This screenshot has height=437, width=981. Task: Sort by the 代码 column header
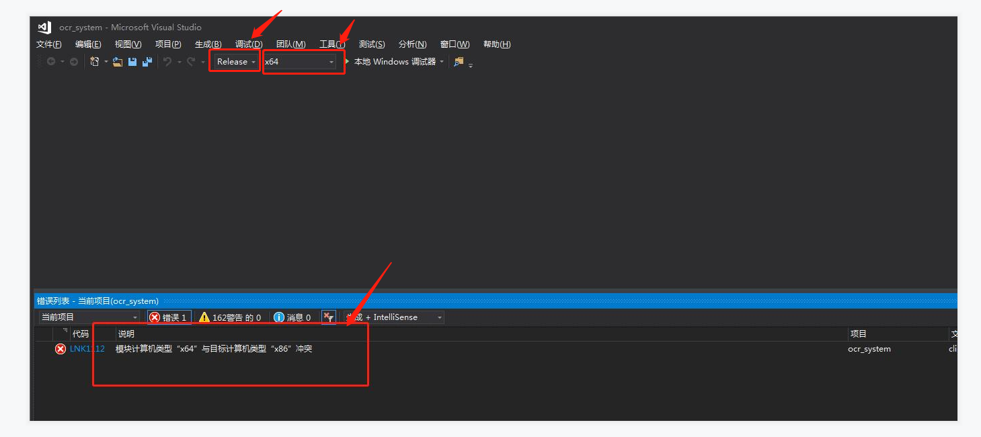point(92,334)
